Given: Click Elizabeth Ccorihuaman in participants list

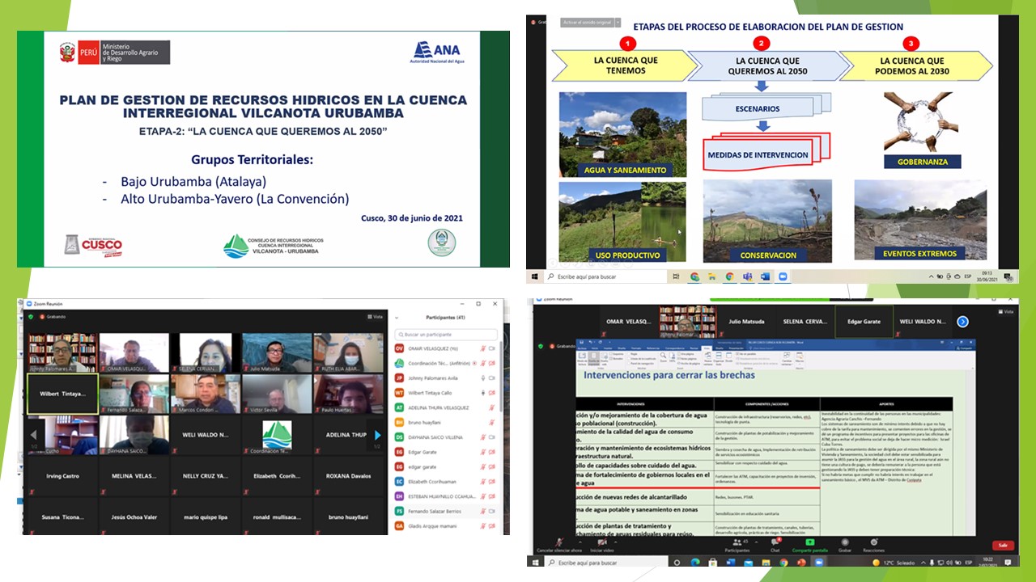Looking at the screenshot, I should pos(446,482).
